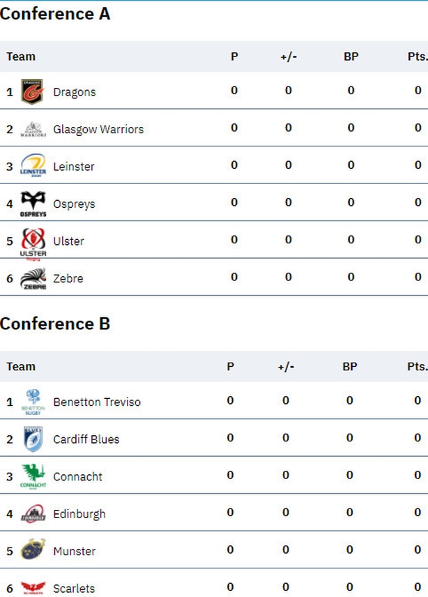
Task: Select the Ospreys team name
Action: 74,204
